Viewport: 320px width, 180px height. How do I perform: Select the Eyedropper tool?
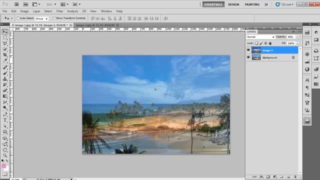[5, 60]
